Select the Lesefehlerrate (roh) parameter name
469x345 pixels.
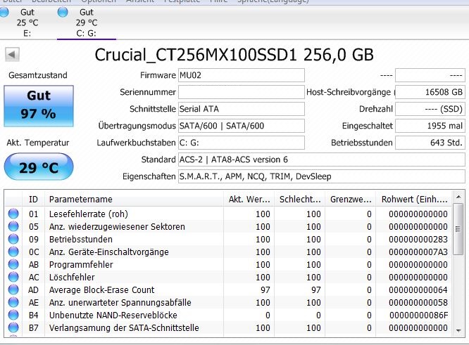tap(89, 214)
